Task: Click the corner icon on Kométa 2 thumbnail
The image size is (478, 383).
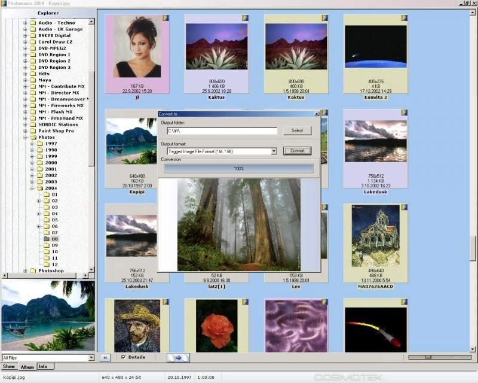Action: tap(405, 18)
